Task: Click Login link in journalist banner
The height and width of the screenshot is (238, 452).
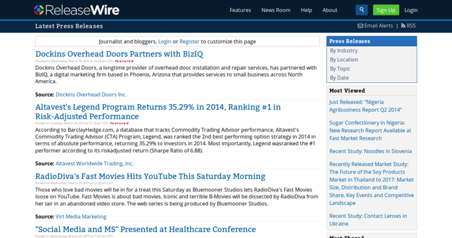Action: point(165,42)
